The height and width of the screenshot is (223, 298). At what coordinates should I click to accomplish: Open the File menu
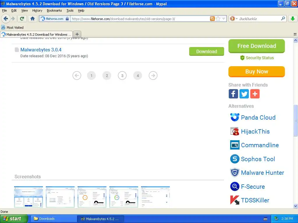point(4,10)
